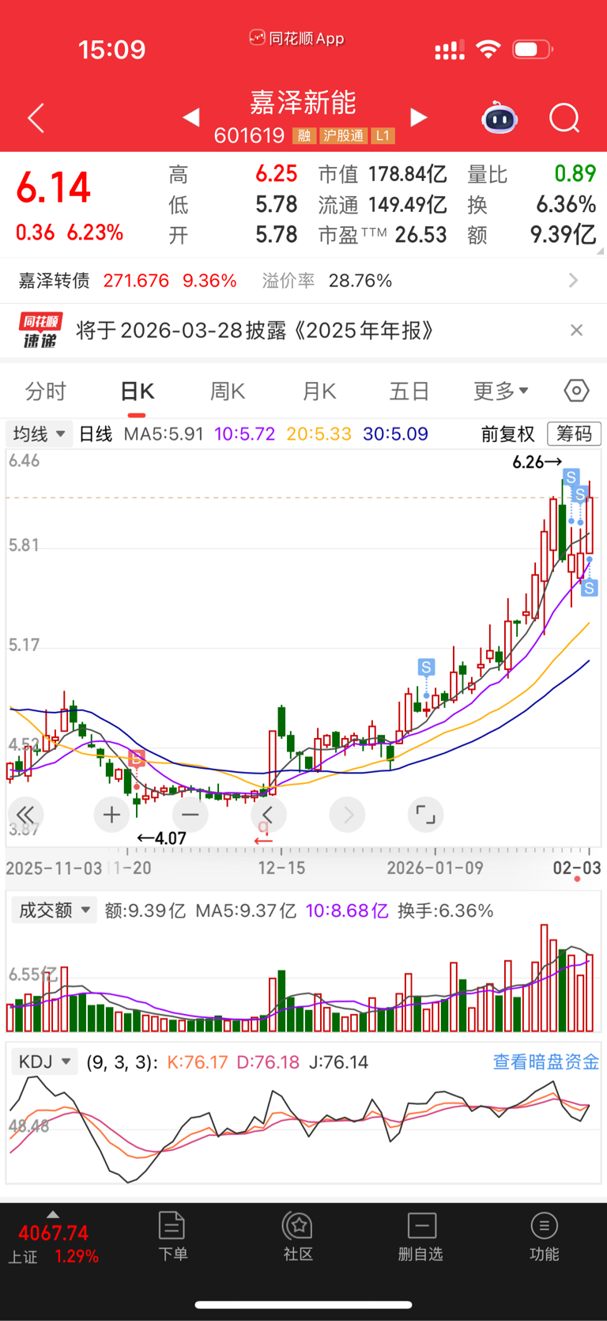Image resolution: width=607 pixels, height=1321 pixels.
Task: Tap the KDJ indicator chart panel
Action: tap(303, 1130)
